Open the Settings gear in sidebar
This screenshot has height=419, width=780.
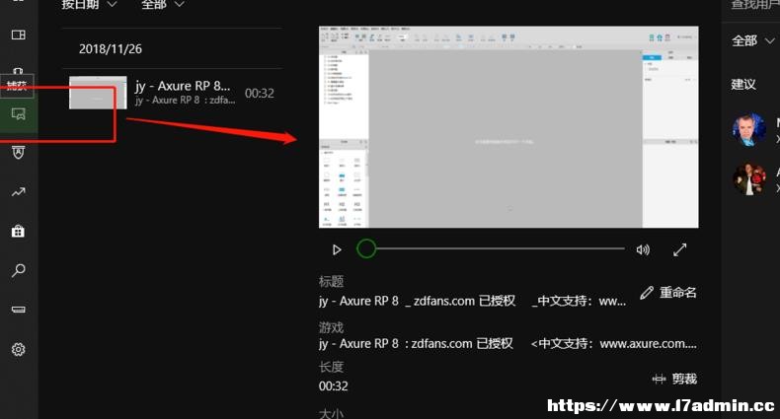(19, 350)
